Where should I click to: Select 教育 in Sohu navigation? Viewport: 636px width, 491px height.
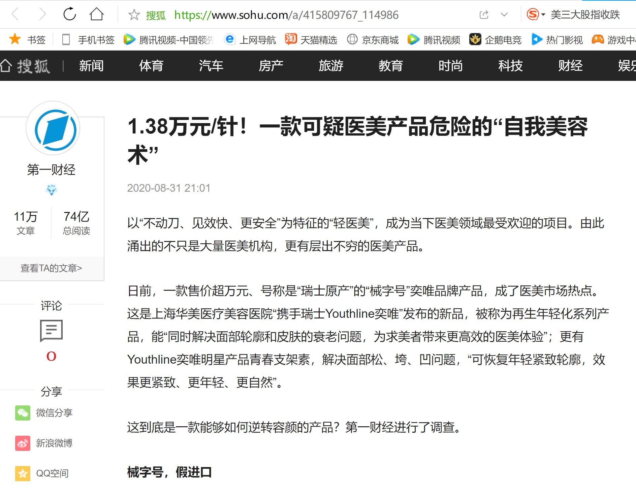(x=391, y=66)
